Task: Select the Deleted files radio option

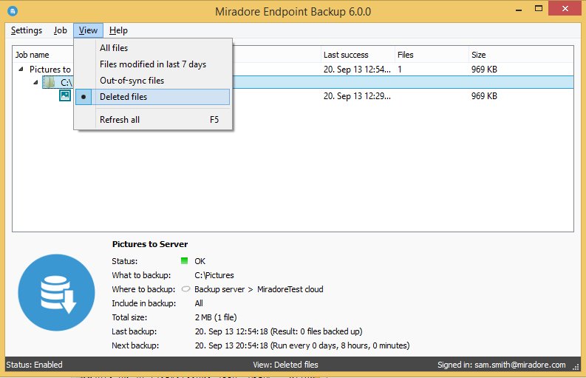Action: point(152,97)
